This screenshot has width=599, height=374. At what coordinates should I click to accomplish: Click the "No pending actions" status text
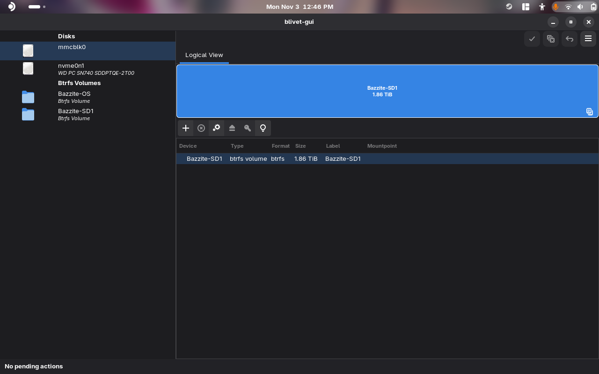pos(34,367)
